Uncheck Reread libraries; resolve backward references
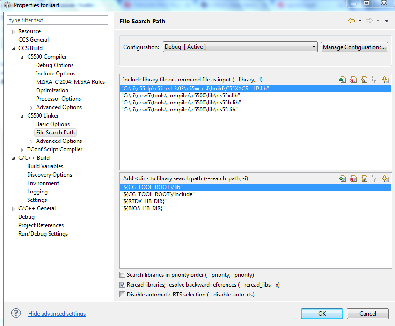Viewport: 395px width, 326px height. click(123, 284)
